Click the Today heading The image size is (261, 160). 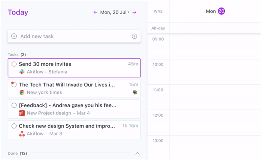18,12
